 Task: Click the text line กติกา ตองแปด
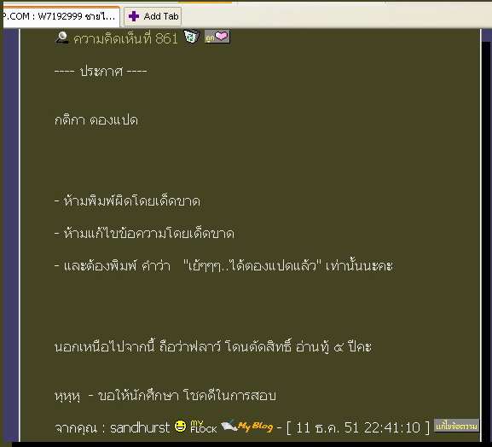pyautogui.click(x=96, y=120)
